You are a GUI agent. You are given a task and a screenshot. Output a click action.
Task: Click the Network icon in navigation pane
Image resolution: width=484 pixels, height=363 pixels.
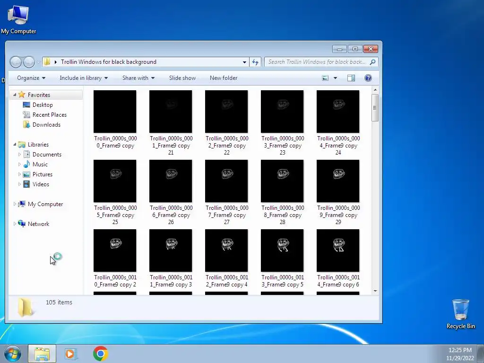point(22,224)
